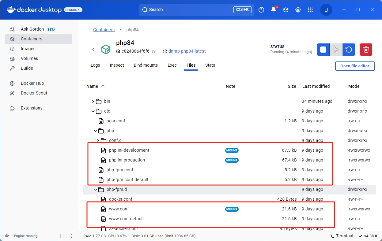Image resolution: width=382 pixels, height=241 pixels.
Task: Click the www.conf file icon
Action: [x=104, y=209]
